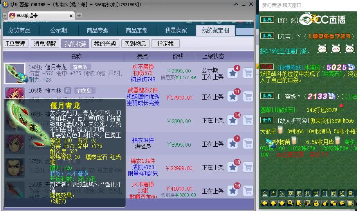This screenshot has width=357, height=211.
Task: Click favorite star for ¥8999 listing
Action: tap(233, 144)
